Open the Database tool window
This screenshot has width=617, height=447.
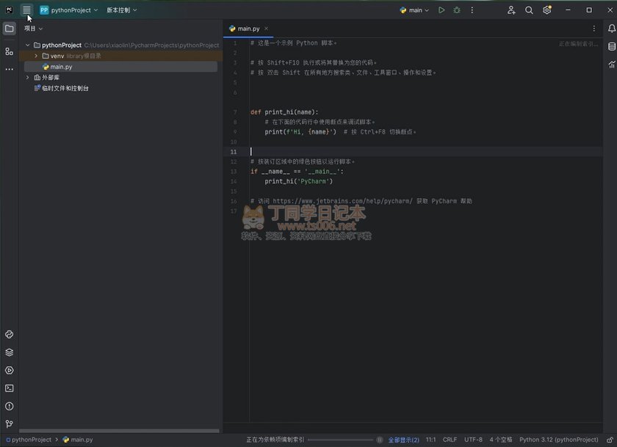612,46
